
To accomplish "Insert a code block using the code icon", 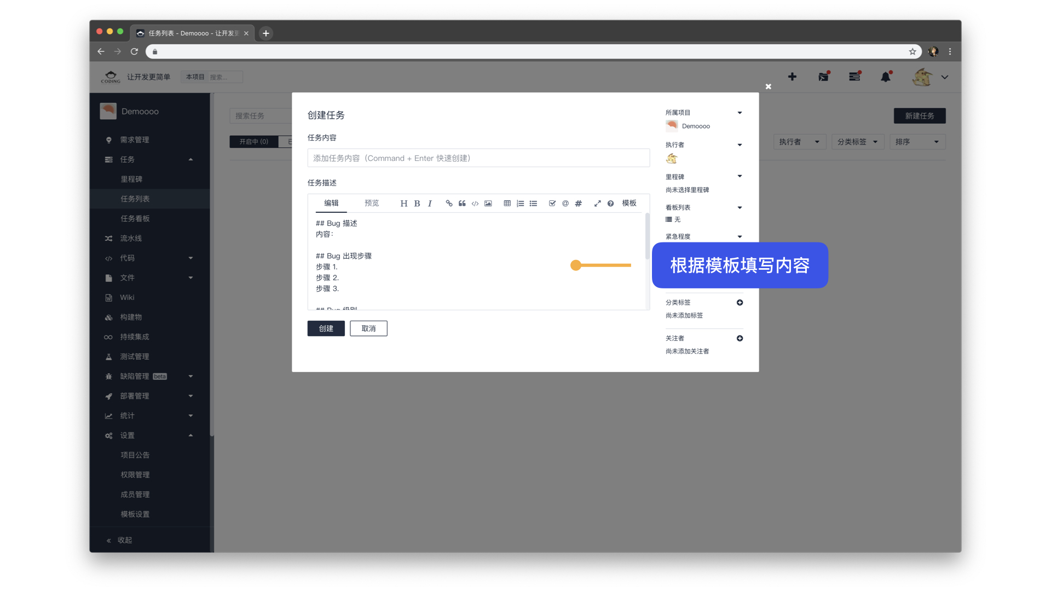I will pos(475,204).
